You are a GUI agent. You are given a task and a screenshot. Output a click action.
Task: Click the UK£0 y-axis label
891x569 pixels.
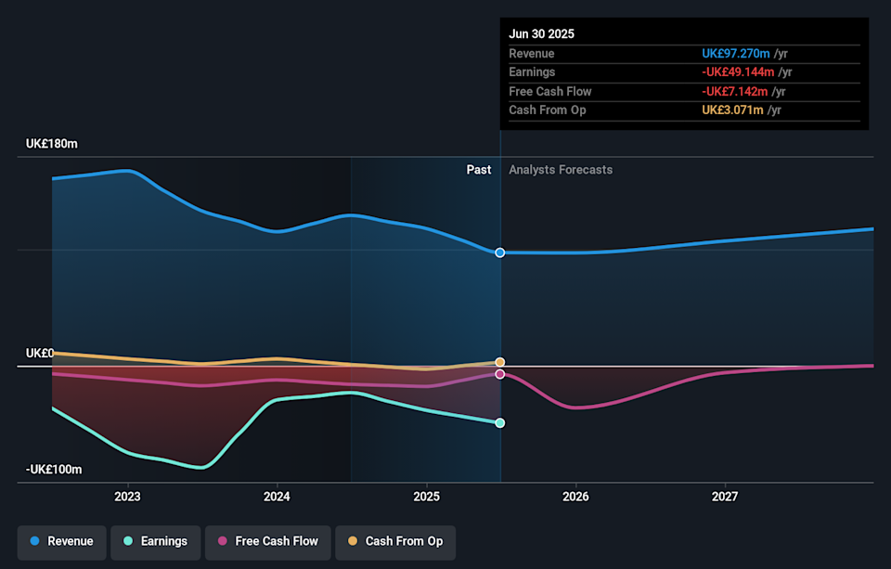tap(40, 353)
